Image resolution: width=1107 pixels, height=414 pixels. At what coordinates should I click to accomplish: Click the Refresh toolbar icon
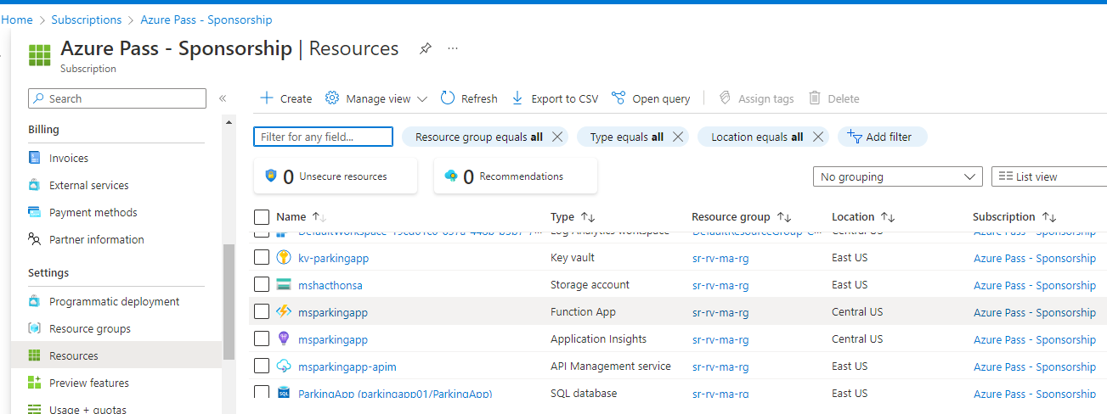448,98
